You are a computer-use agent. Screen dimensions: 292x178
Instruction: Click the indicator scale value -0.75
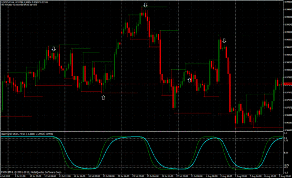click(286, 165)
